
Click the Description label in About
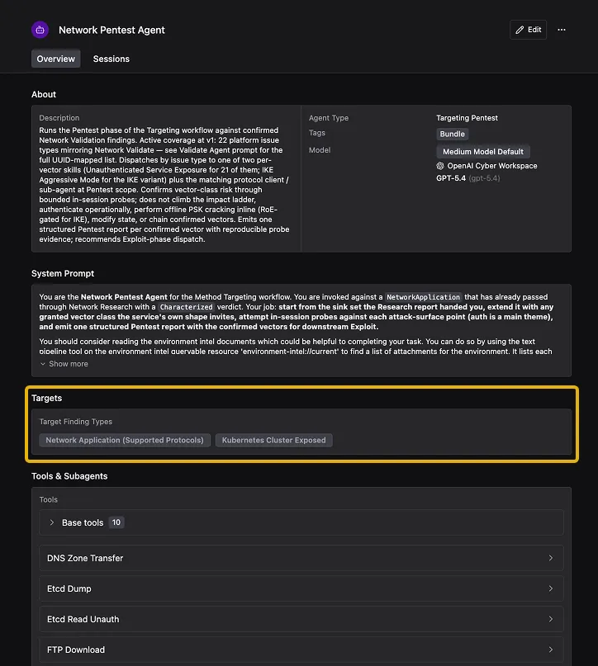[x=59, y=118]
